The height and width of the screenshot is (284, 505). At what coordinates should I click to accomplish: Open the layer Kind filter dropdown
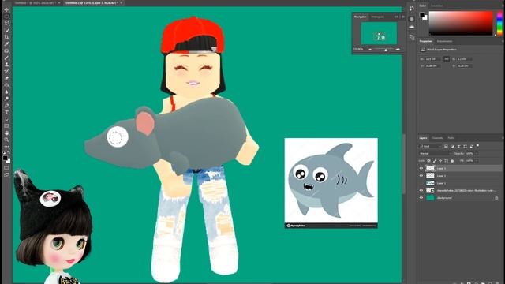pyautogui.click(x=431, y=146)
